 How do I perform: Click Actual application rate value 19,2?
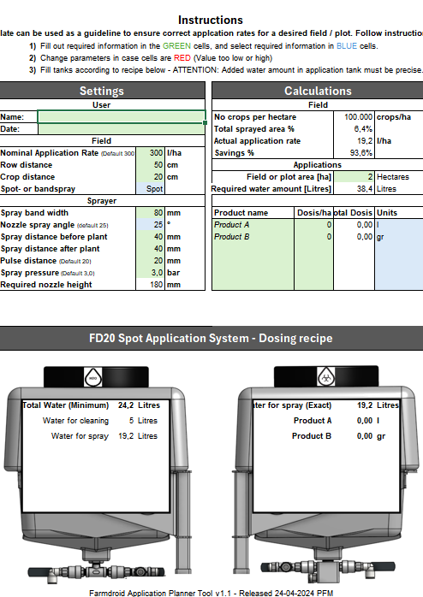(354, 141)
